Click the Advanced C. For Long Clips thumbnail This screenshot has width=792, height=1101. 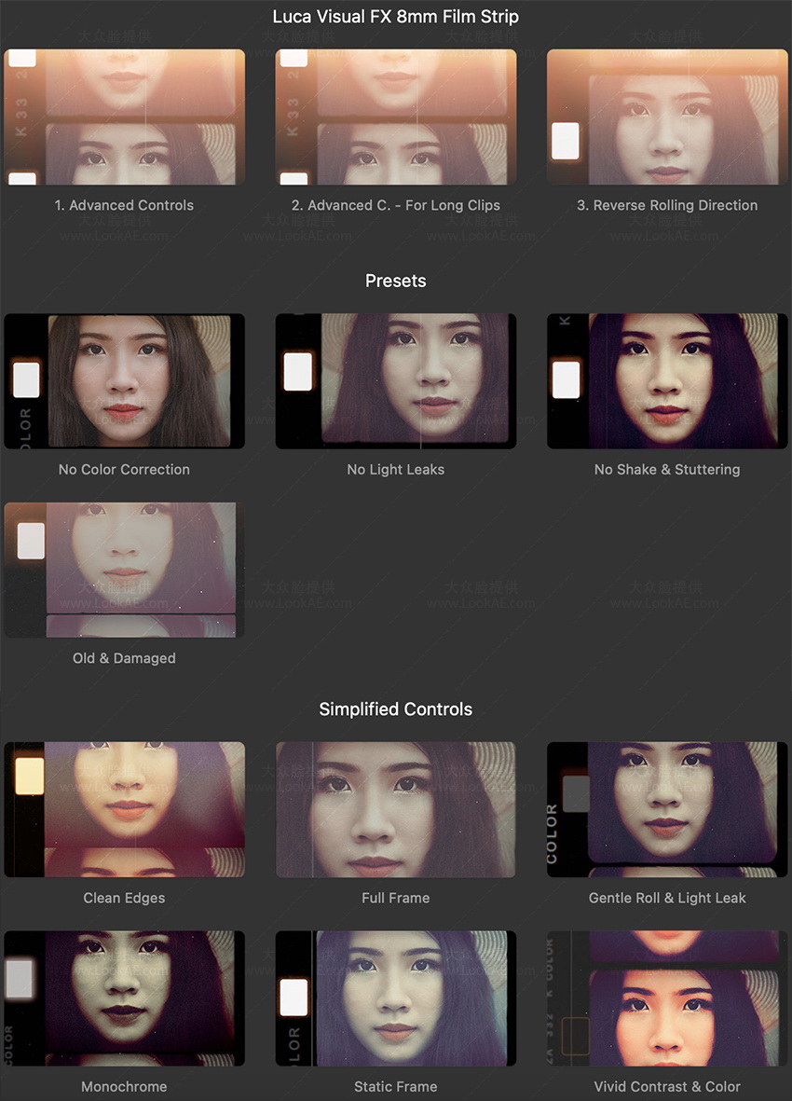click(x=395, y=117)
